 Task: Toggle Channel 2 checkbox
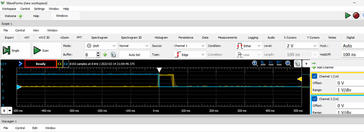tap(314, 99)
